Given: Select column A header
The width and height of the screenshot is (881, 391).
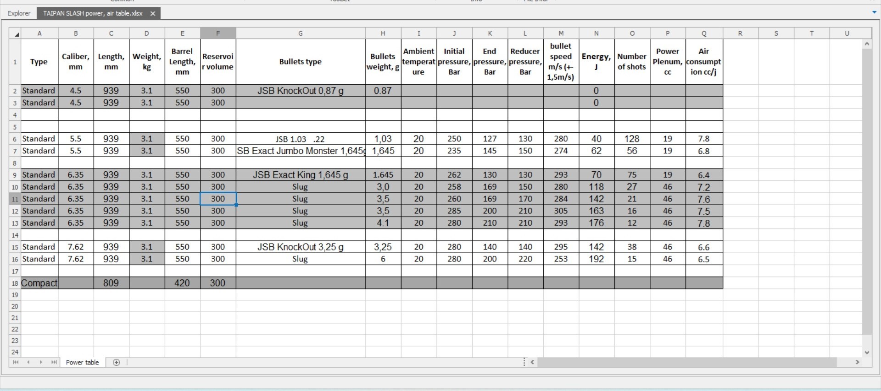Looking at the screenshot, I should tap(39, 33).
